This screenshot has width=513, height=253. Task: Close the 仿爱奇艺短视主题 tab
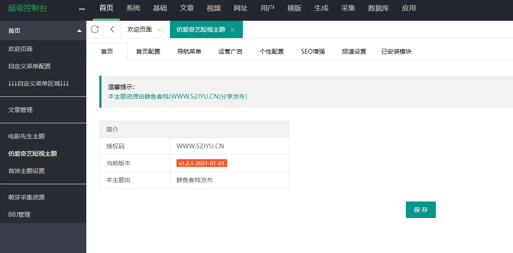[x=232, y=30]
